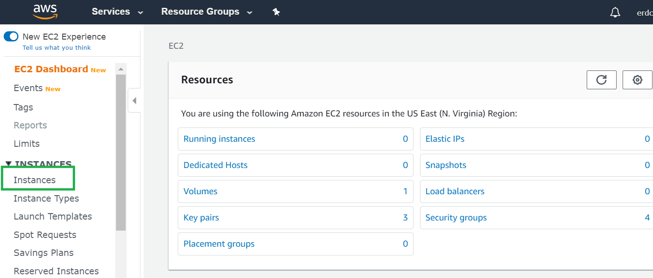Image resolution: width=653 pixels, height=278 pixels.
Task: Open Resources settings gear icon
Action: 637,80
